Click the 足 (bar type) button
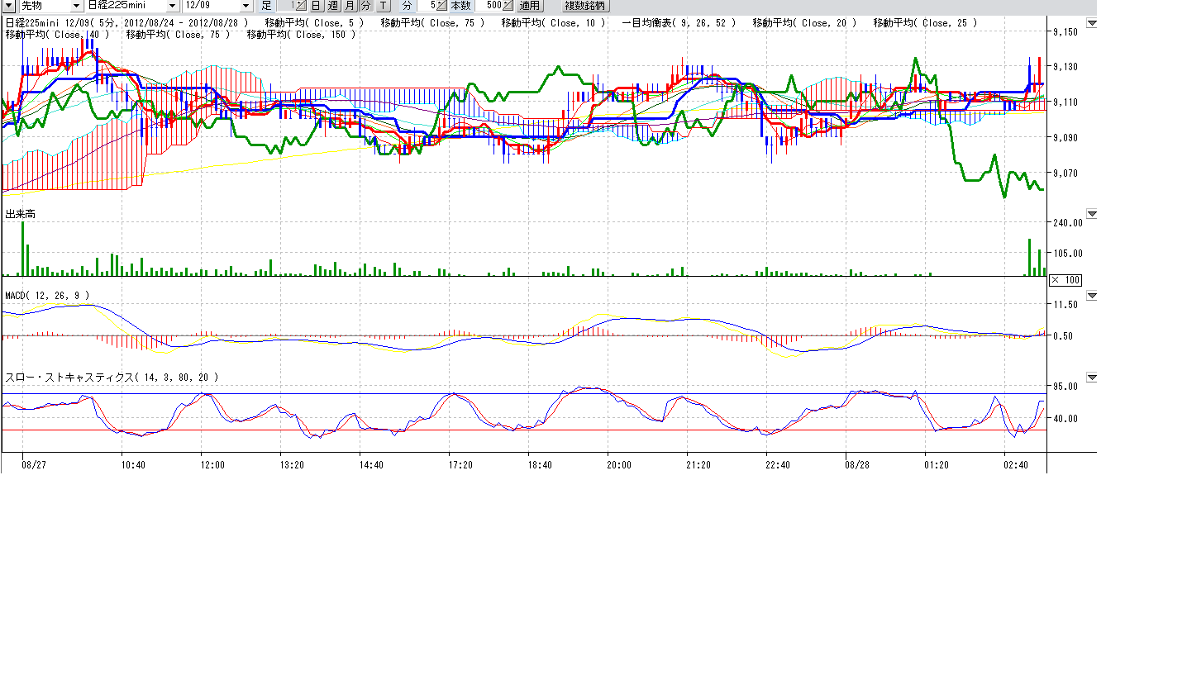 point(266,6)
